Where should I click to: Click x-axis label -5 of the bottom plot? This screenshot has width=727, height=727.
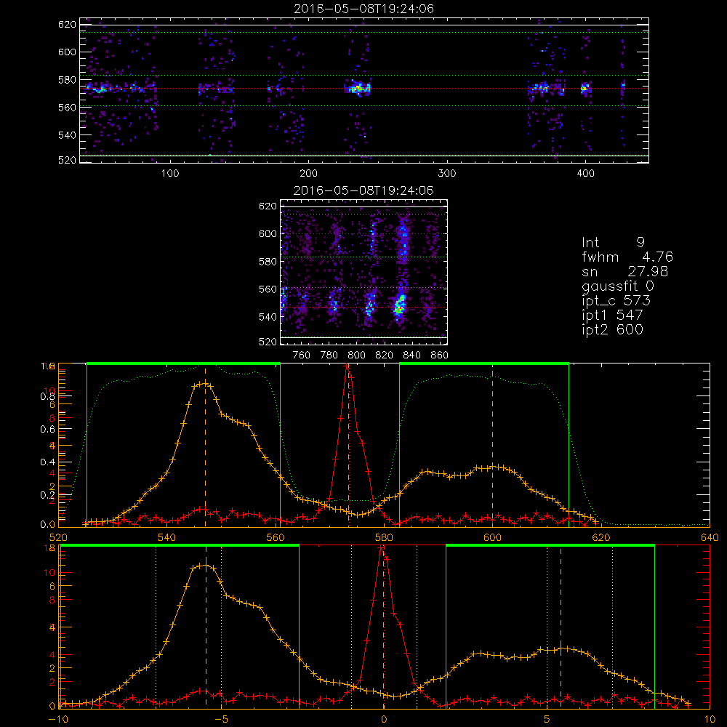tap(222, 719)
